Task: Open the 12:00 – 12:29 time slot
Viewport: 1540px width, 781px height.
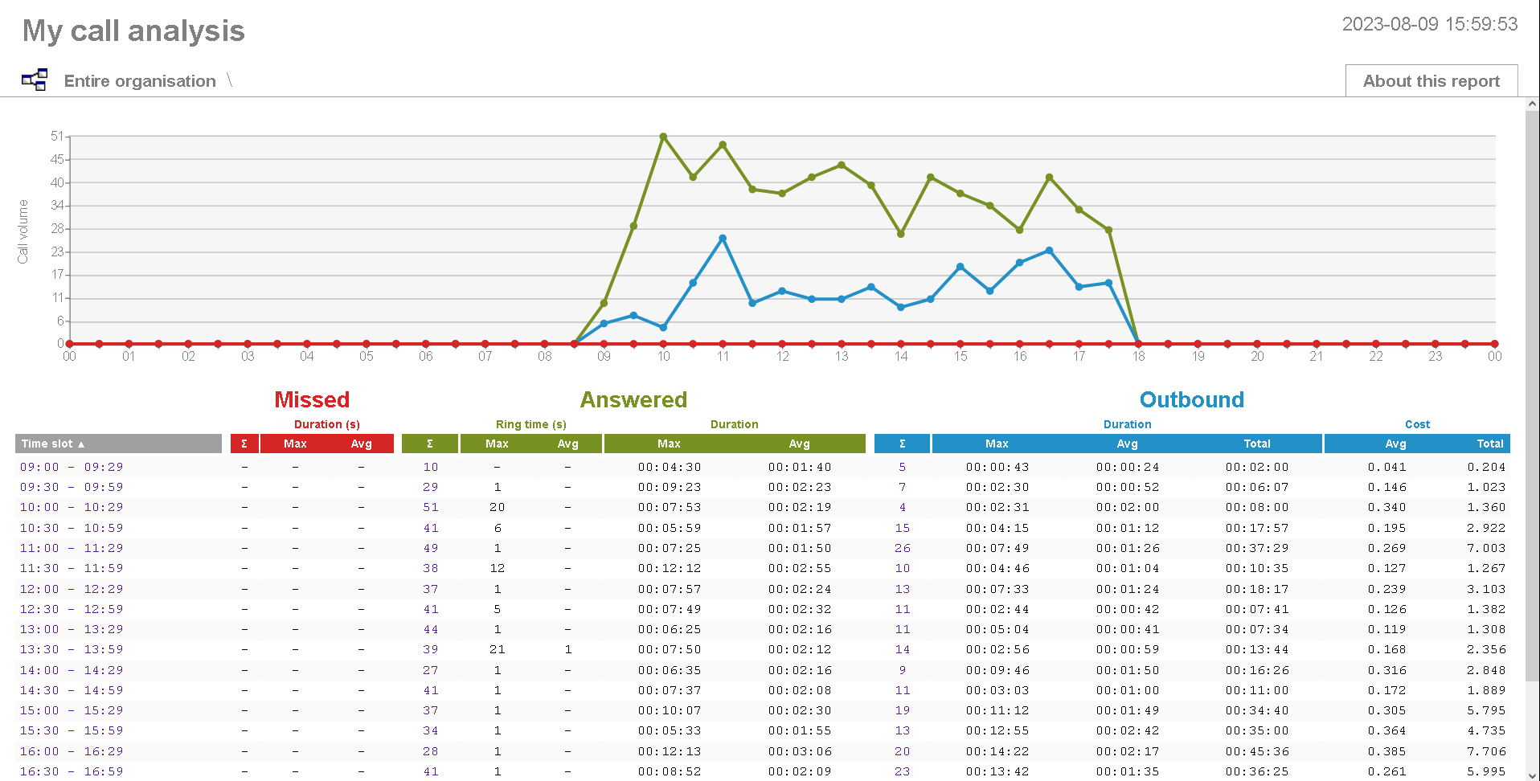Action: (72, 588)
